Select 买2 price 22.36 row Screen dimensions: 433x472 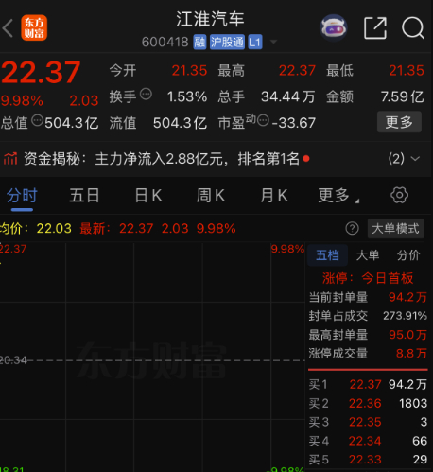click(368, 403)
